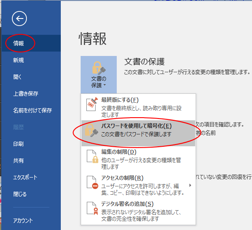Image resolution: width=252 pixels, height=230 pixels.
Task: Click the stamp icon for 最終版にする
Action: 92,104
